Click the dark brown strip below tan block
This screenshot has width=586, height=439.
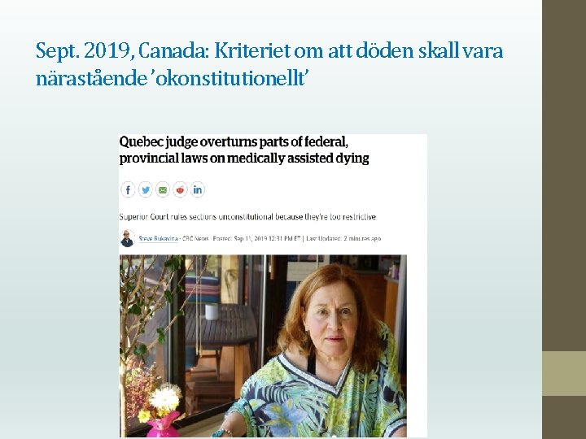[x=564, y=417]
